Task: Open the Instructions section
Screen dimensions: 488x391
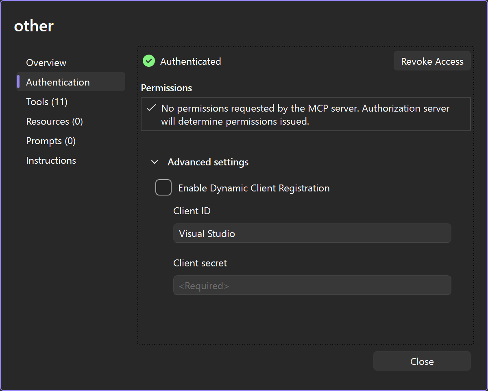Action: point(51,160)
